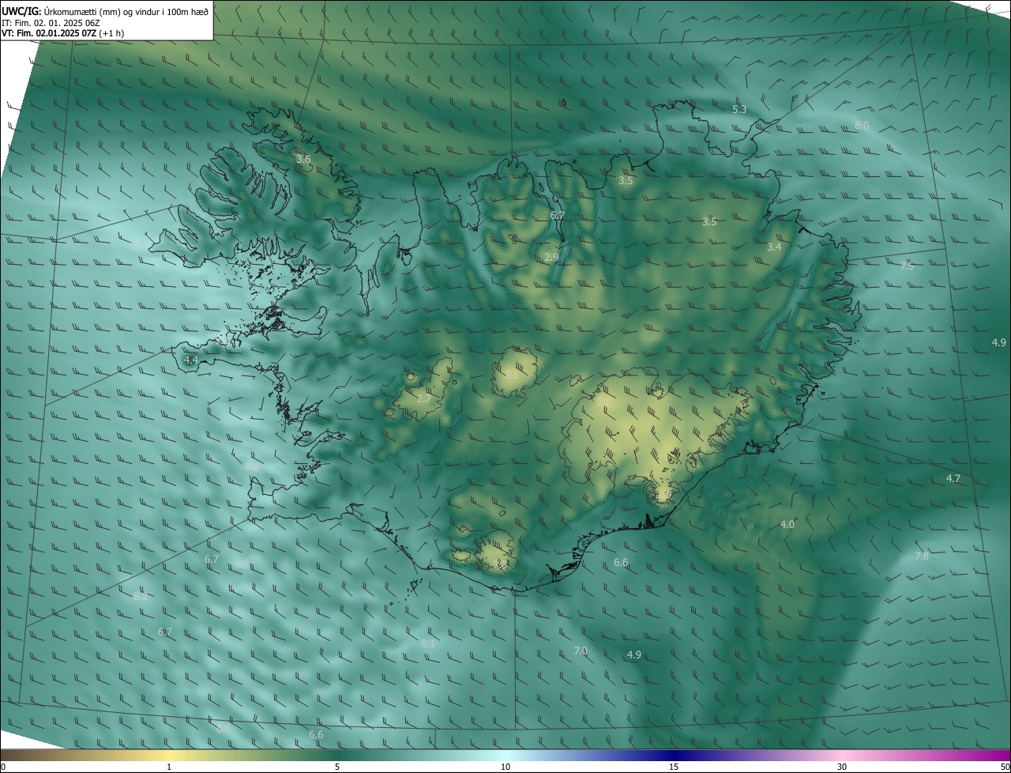Click the 8.0 precipitation value label
Viewport: 1011px width, 773px height.
click(x=862, y=126)
